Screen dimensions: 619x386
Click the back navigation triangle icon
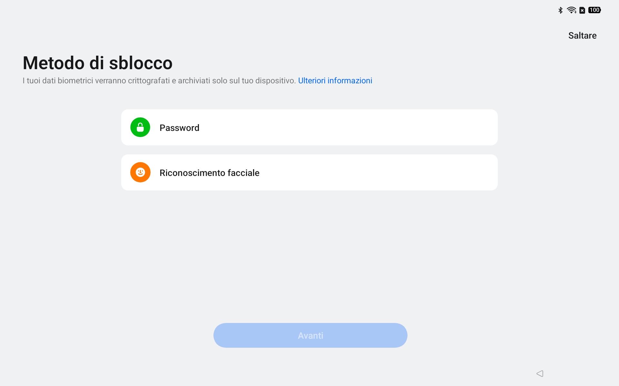[540, 373]
